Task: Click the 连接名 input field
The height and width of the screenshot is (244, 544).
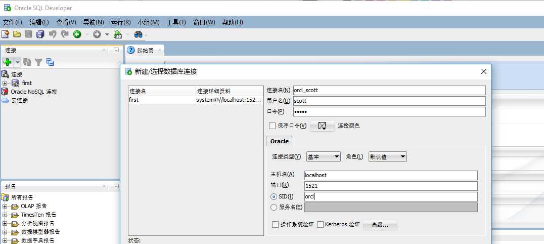Action: pyautogui.click(x=389, y=91)
